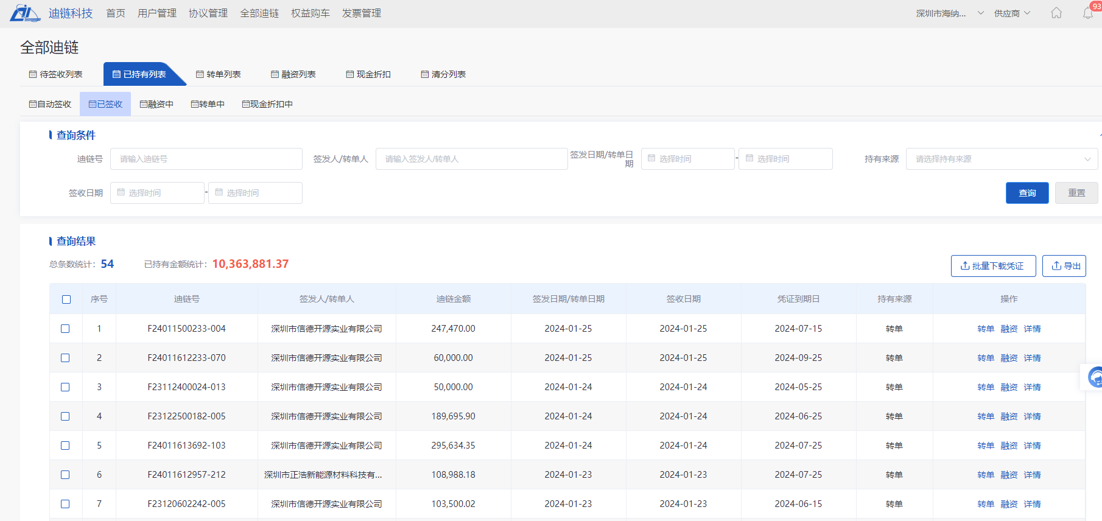Viewport: 1102px width, 521px height.
Task: Open the 持有来源 dropdown
Action: point(1002,159)
